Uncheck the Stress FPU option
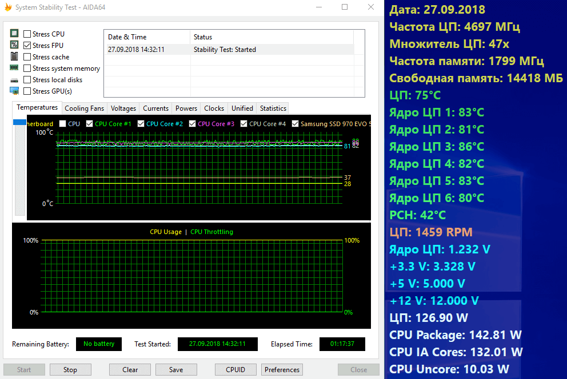Image resolution: width=567 pixels, height=379 pixels. point(27,46)
